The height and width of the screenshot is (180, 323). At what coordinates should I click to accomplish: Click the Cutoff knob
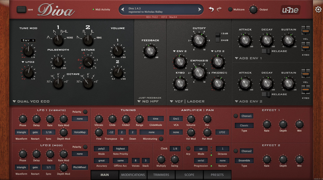coord(199,40)
